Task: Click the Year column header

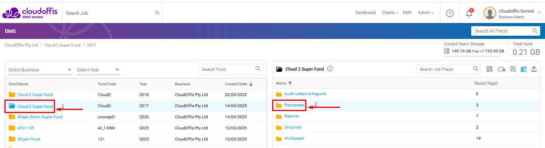Action: pyautogui.click(x=143, y=84)
